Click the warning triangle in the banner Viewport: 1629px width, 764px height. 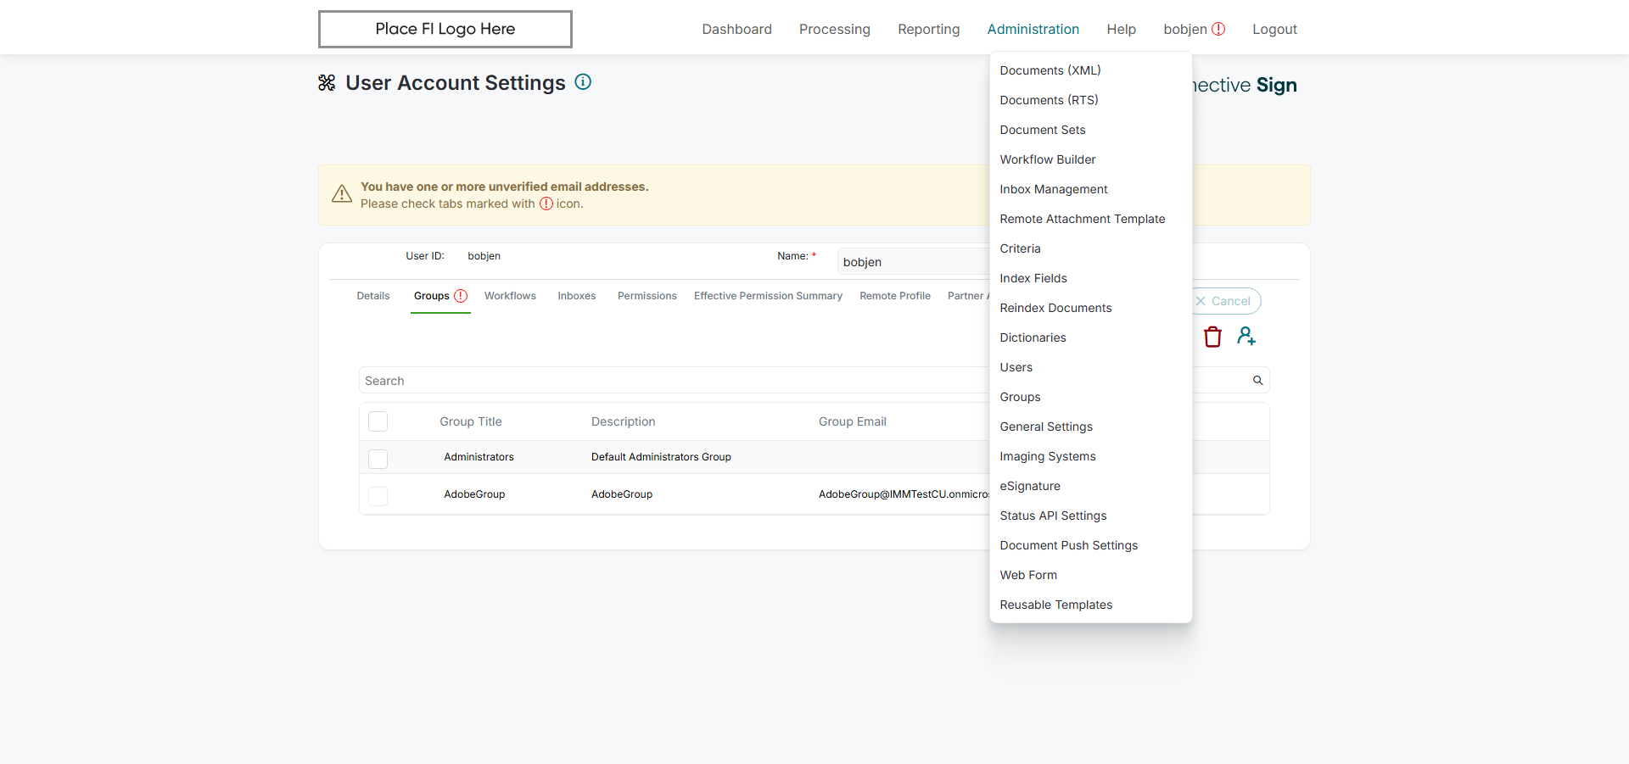(x=342, y=194)
